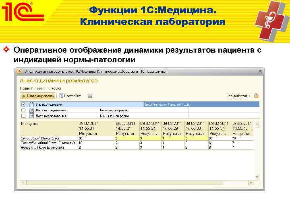The width and height of the screenshot is (290, 217).
Task: Select the Билирубин общий row label
Action: 48,143
